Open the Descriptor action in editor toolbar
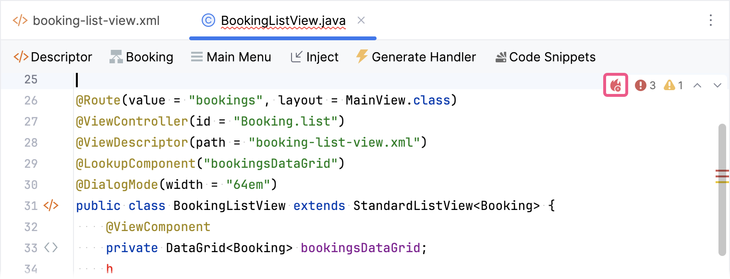The image size is (730, 279). [x=53, y=57]
